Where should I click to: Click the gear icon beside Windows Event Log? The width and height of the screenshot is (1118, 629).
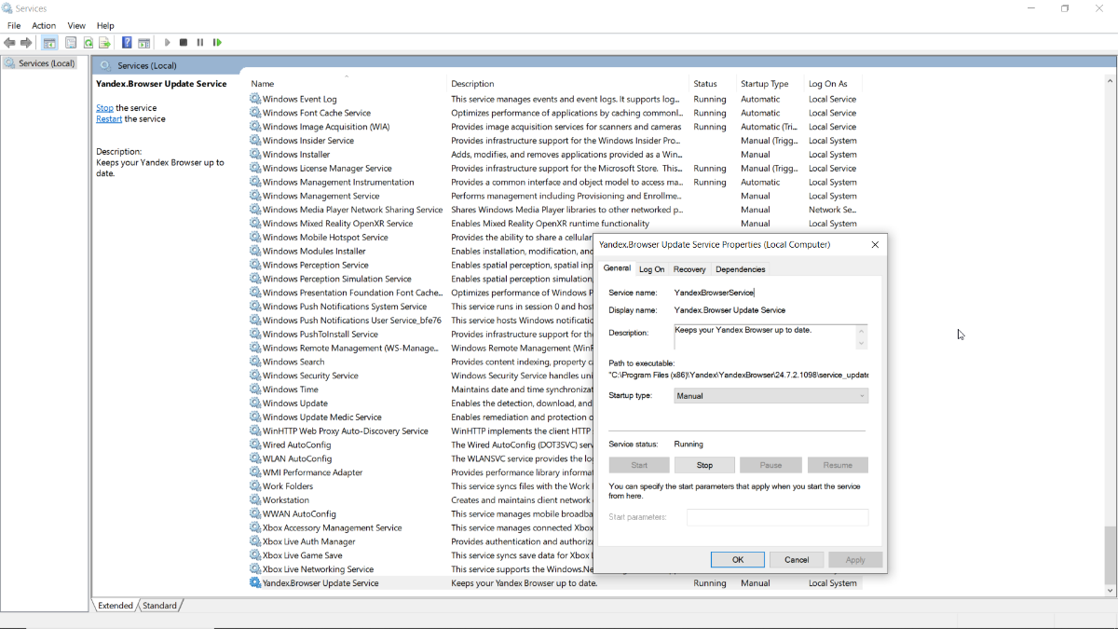255,99
